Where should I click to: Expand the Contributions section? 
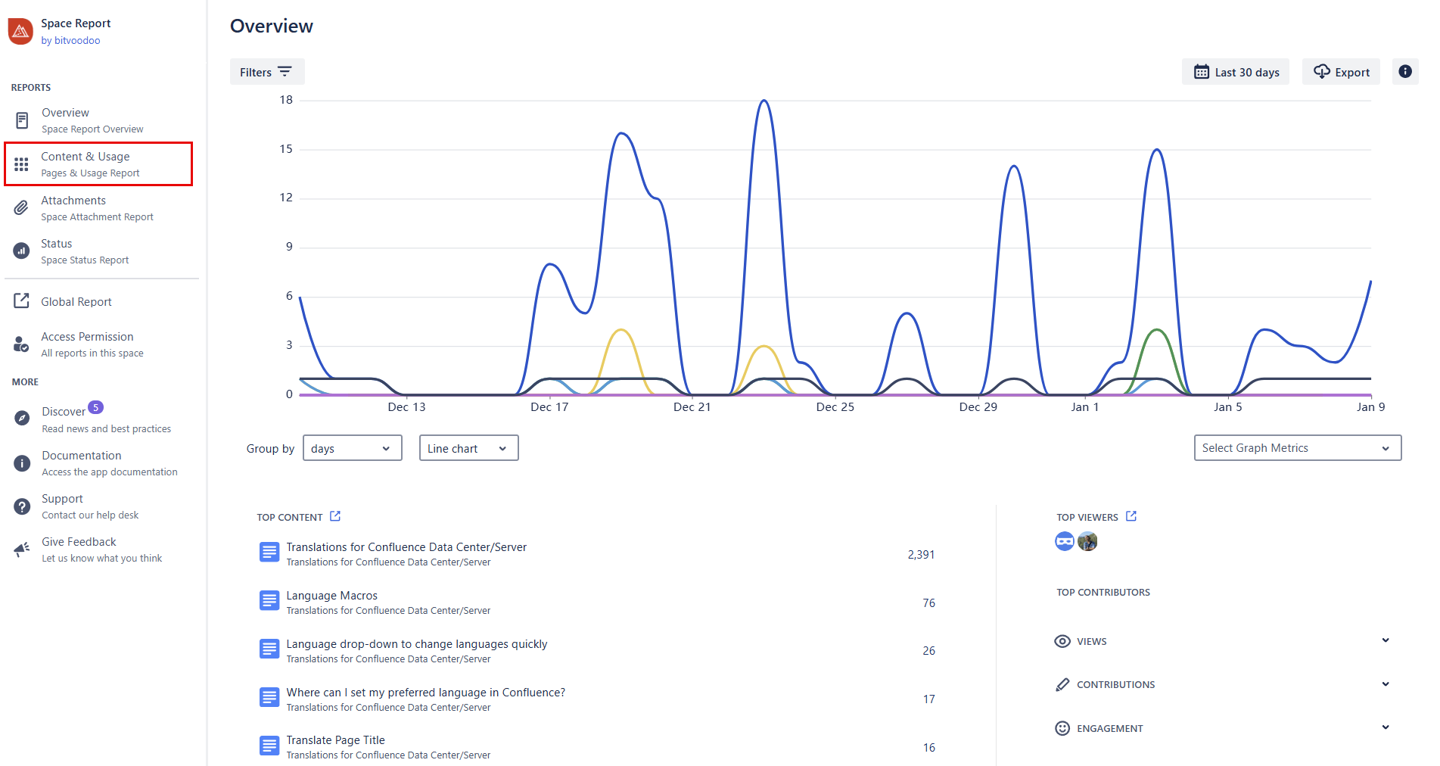coord(1385,684)
